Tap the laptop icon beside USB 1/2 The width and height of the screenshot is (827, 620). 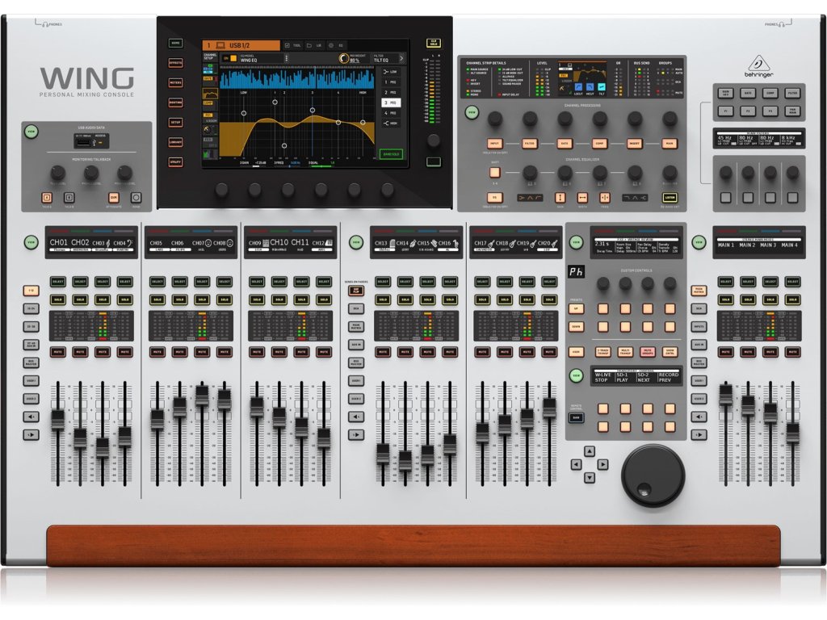(x=220, y=46)
